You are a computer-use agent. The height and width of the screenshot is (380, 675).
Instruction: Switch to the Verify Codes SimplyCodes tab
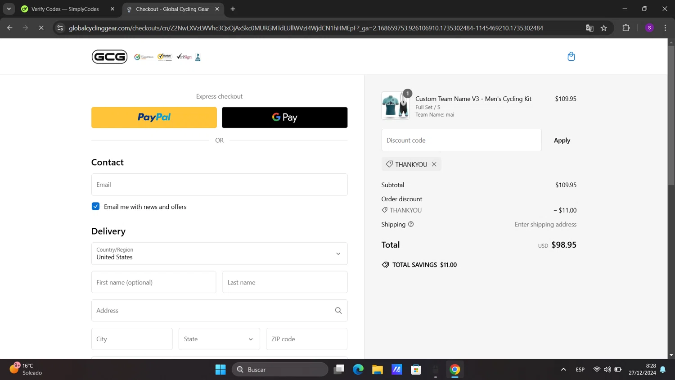tap(64, 9)
